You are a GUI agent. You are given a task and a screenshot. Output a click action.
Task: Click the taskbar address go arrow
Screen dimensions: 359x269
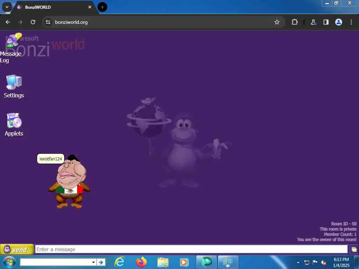tap(101, 262)
